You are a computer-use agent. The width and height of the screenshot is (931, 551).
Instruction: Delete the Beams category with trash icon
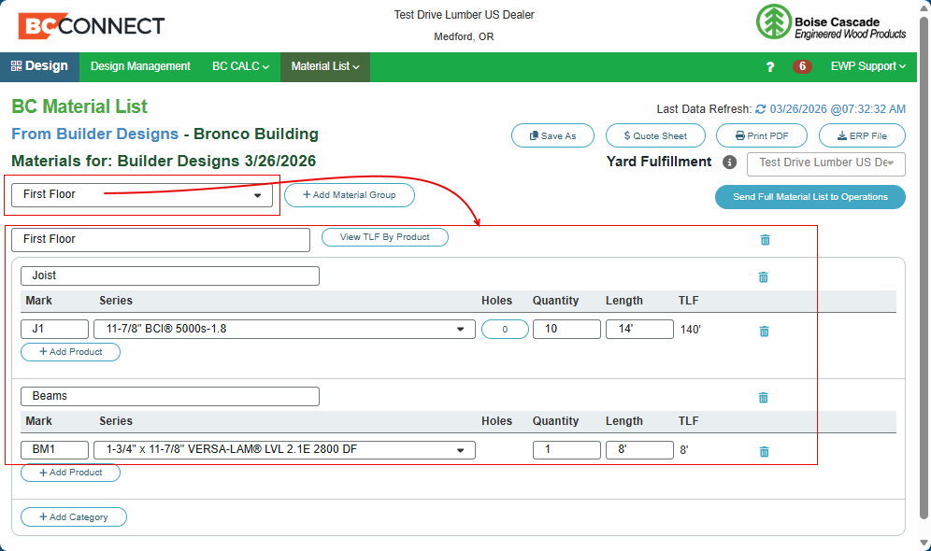point(764,398)
